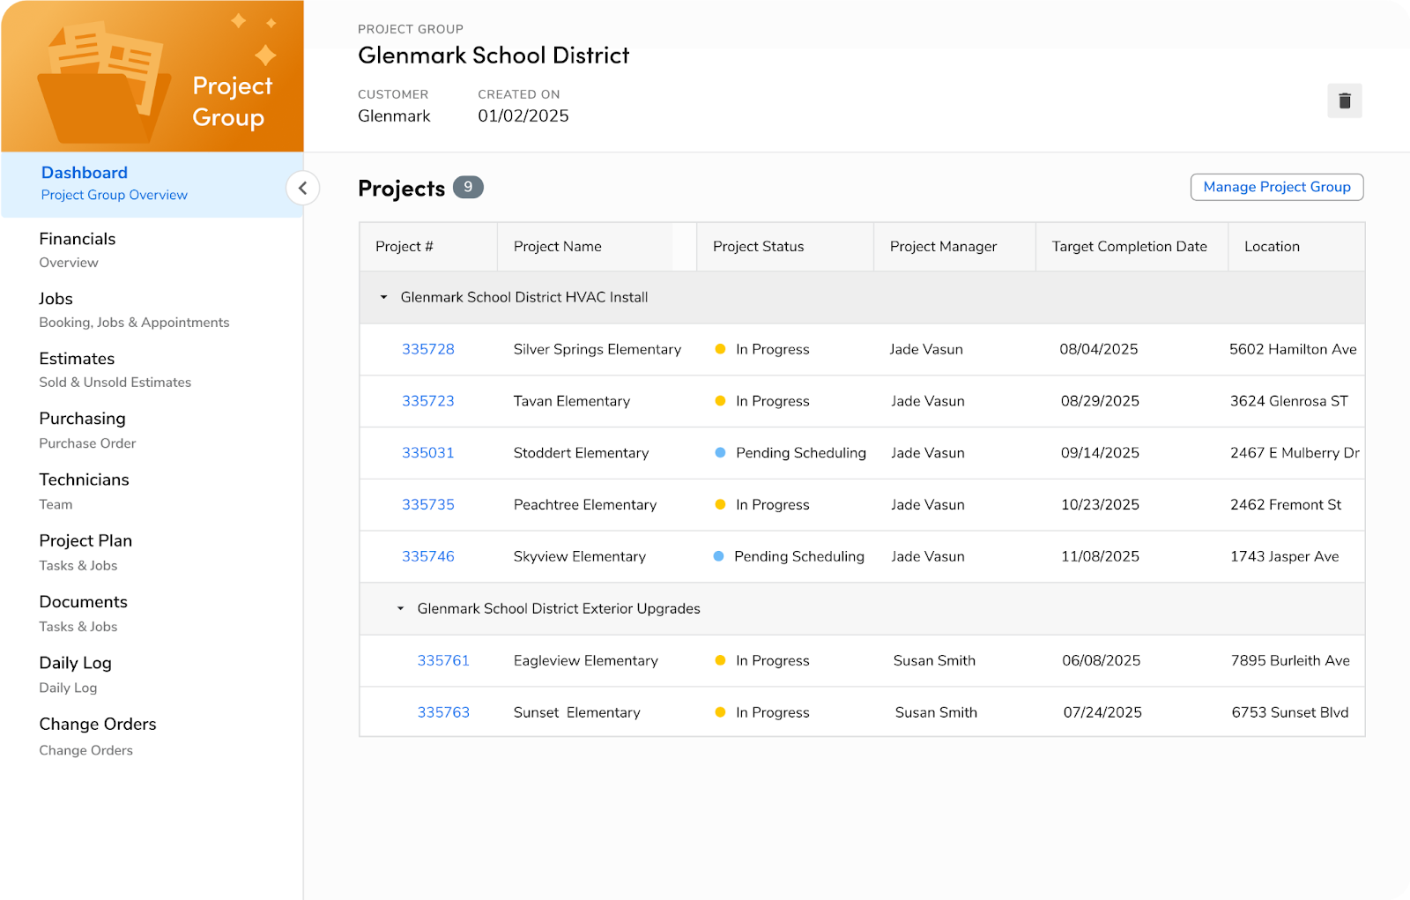Open project link 335761
Screen dimensions: 1410x900
[x=443, y=661]
